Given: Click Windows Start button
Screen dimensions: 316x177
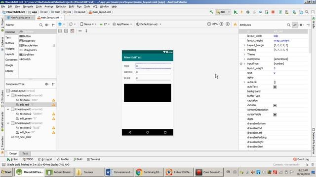Looking at the screenshot, I should pyautogui.click(x=6, y=172).
